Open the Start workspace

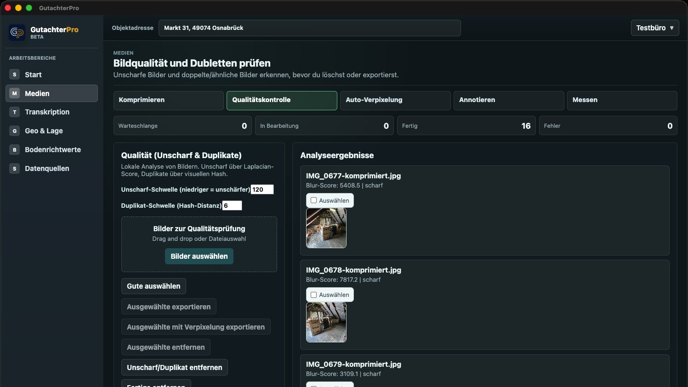pos(51,74)
